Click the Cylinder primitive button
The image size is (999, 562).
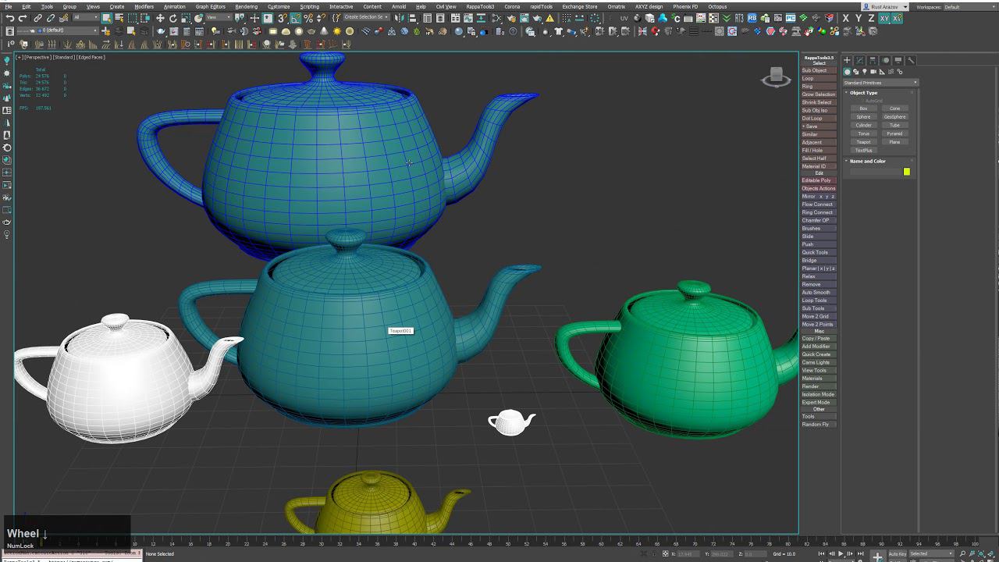point(864,125)
